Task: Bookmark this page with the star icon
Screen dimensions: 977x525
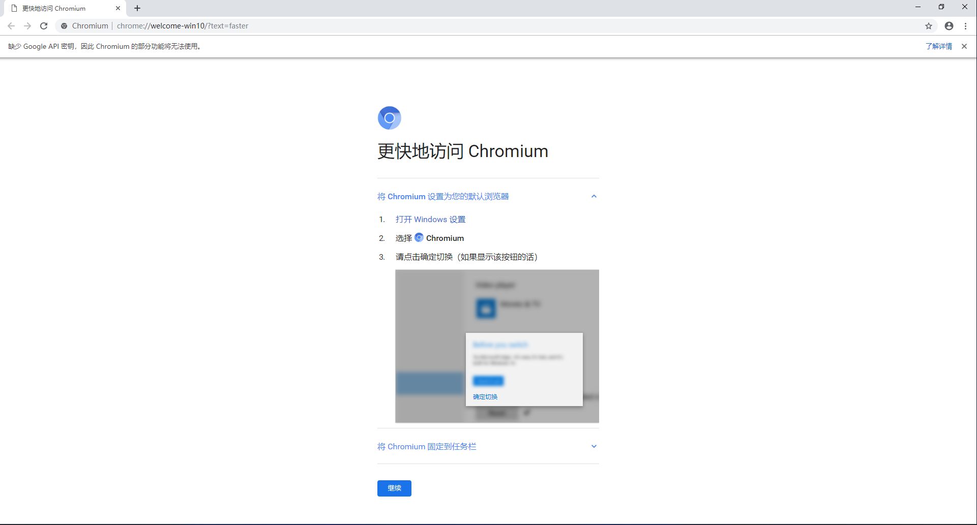Action: 929,26
